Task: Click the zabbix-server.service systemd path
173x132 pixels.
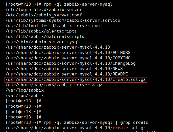Action: 63,20
